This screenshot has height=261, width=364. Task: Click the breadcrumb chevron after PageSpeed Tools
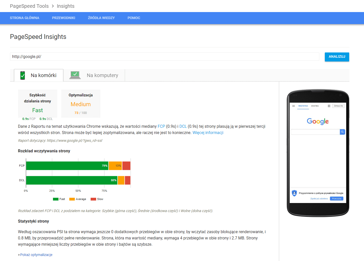coord(53,6)
